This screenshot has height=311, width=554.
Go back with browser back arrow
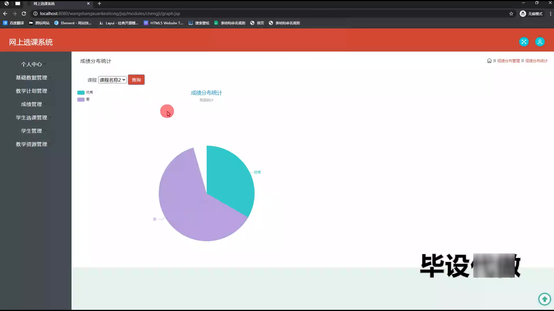tap(5, 14)
